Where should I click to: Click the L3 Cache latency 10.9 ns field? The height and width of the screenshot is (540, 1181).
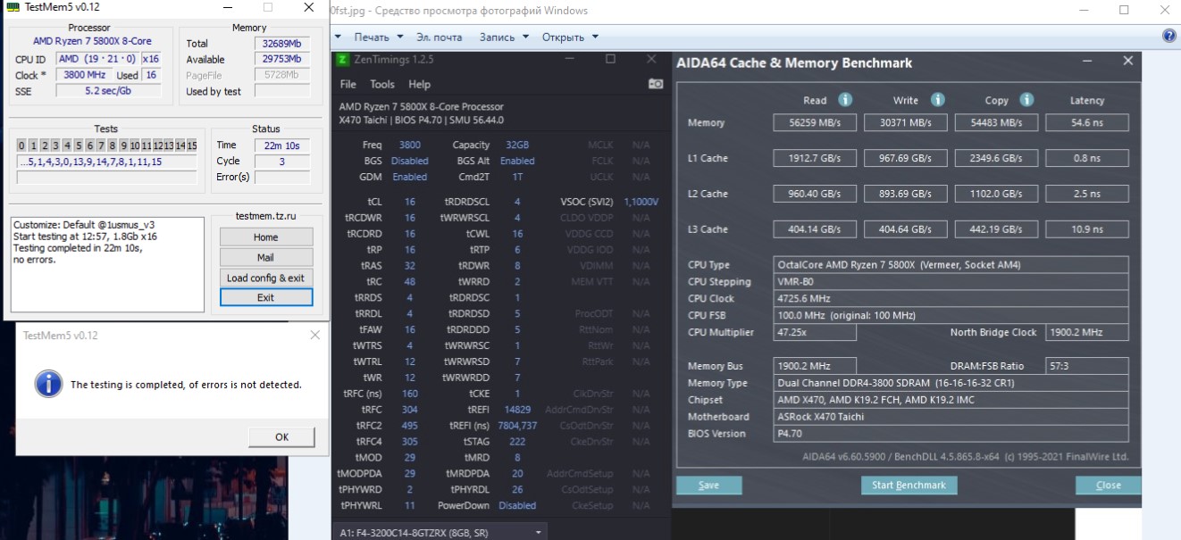click(x=1087, y=230)
